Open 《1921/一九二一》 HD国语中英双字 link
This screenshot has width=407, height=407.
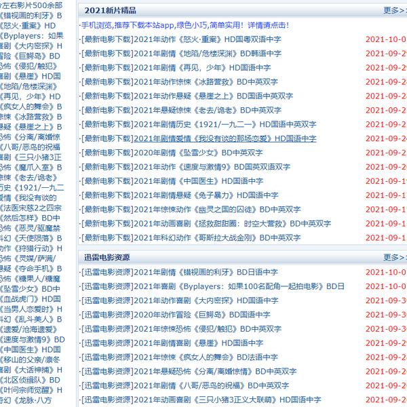tap(225, 124)
